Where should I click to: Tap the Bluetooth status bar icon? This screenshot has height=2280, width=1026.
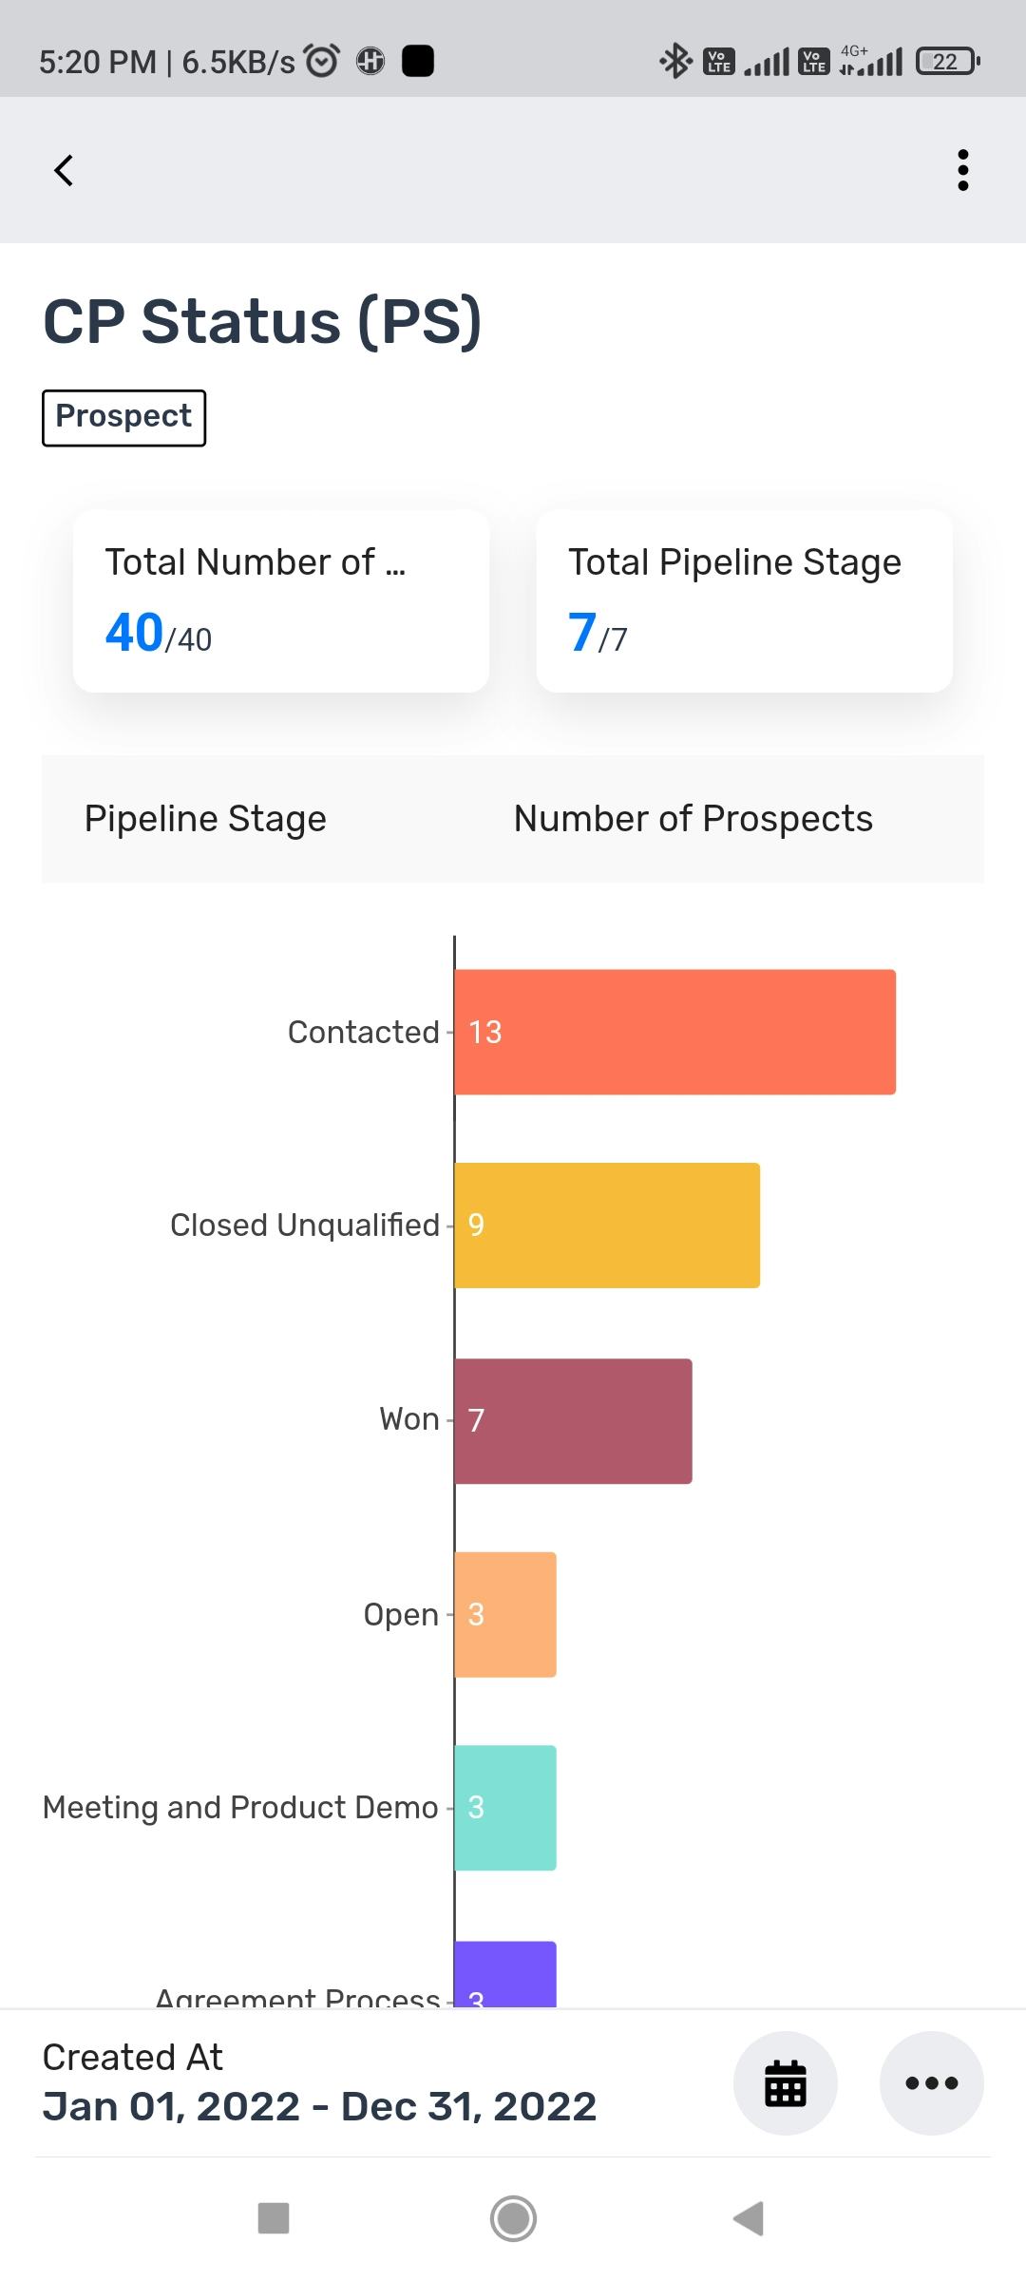pyautogui.click(x=675, y=62)
